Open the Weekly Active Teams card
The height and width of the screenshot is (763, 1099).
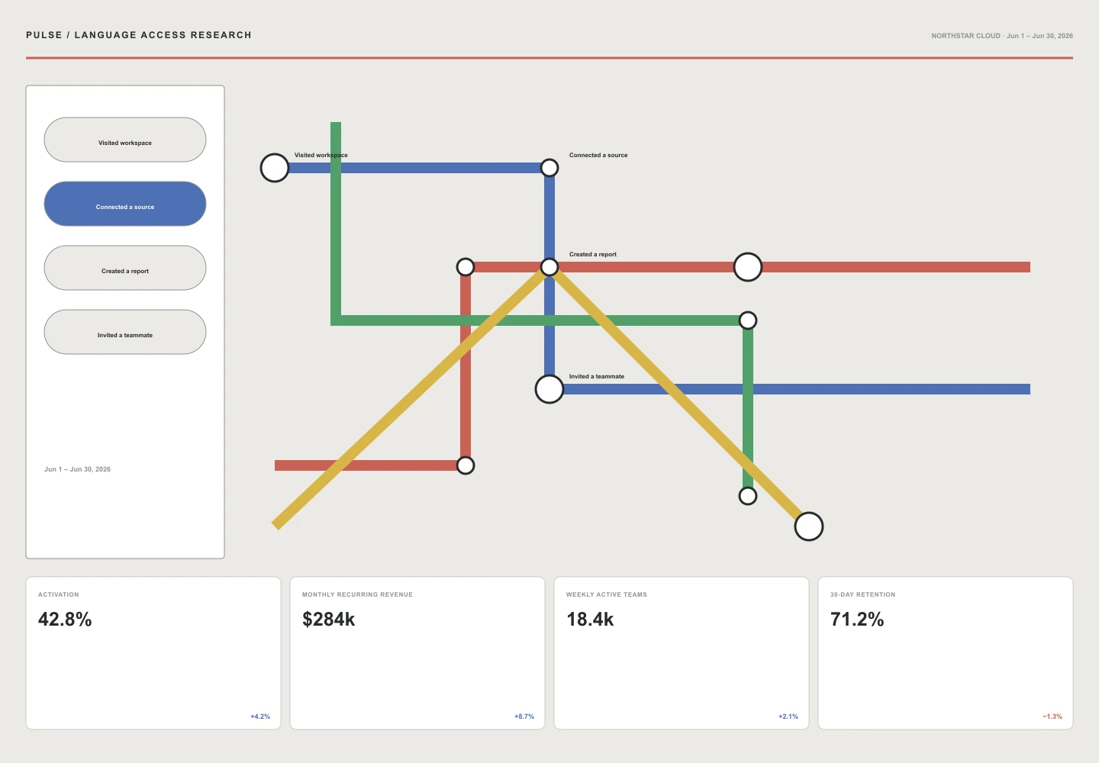coord(682,653)
